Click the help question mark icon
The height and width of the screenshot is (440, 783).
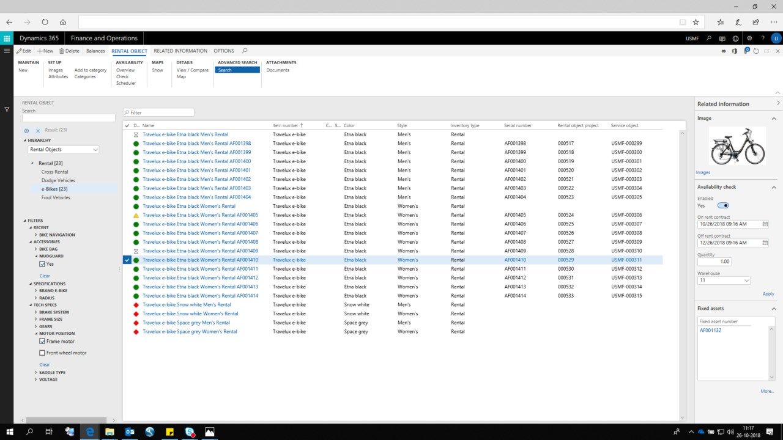762,38
